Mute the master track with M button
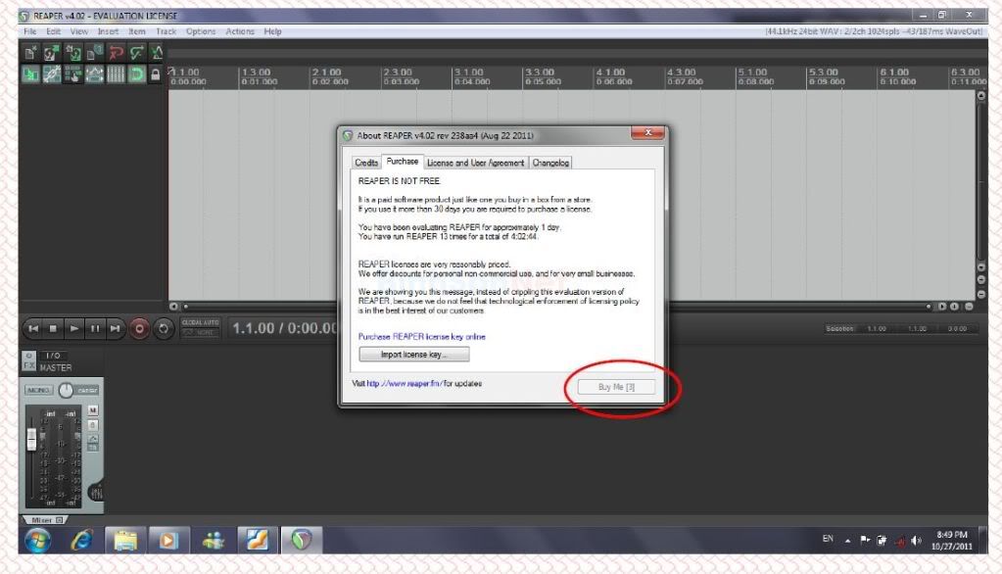The image size is (1002, 574). point(93,409)
